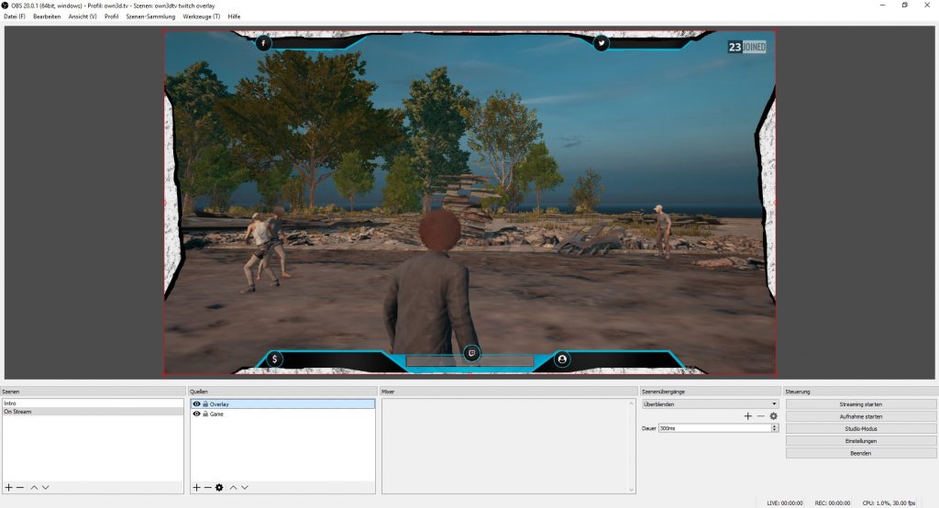Remove the selected scene with the minus icon

coord(20,487)
